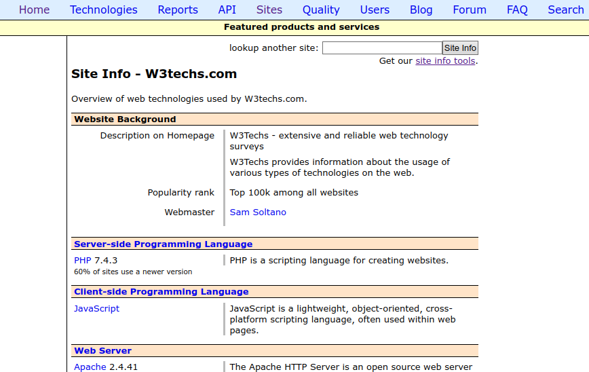Go to the Technologies section

click(104, 10)
